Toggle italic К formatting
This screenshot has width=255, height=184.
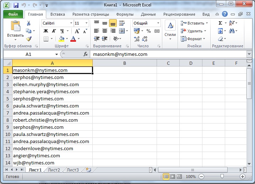click(x=54, y=31)
